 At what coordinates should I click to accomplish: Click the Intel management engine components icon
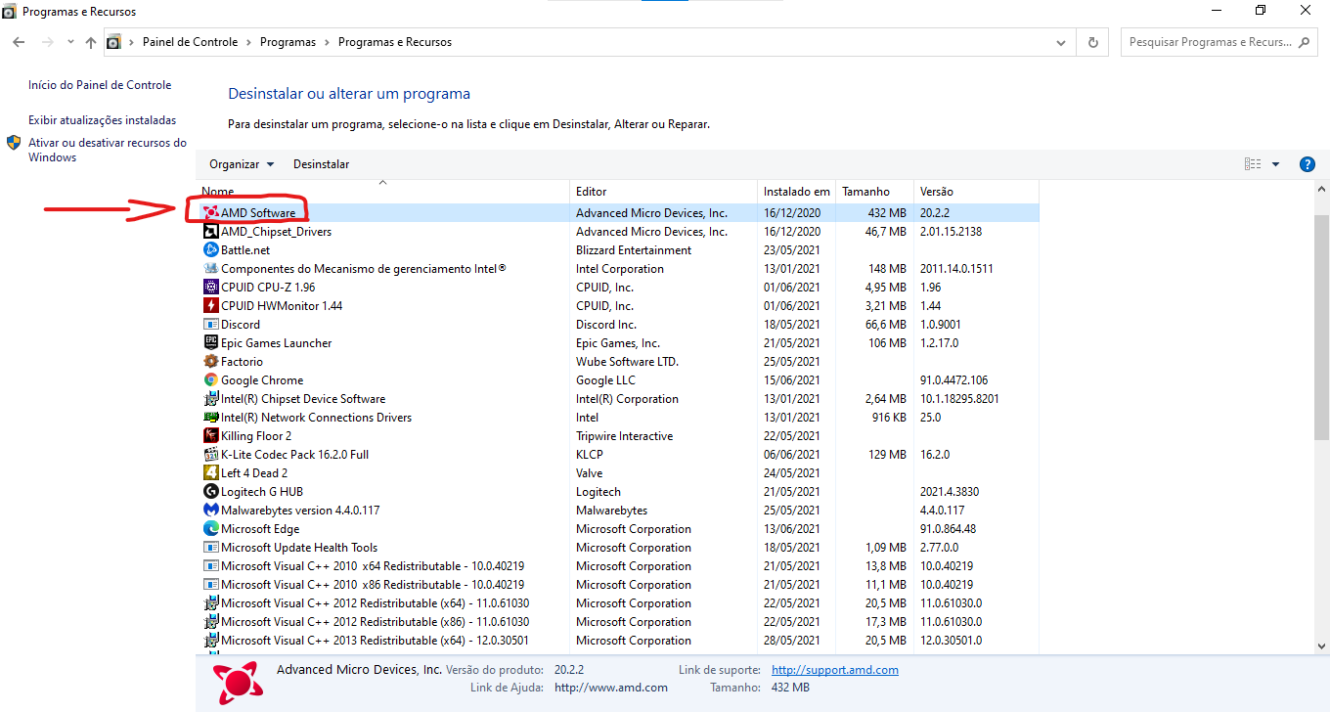coord(210,269)
